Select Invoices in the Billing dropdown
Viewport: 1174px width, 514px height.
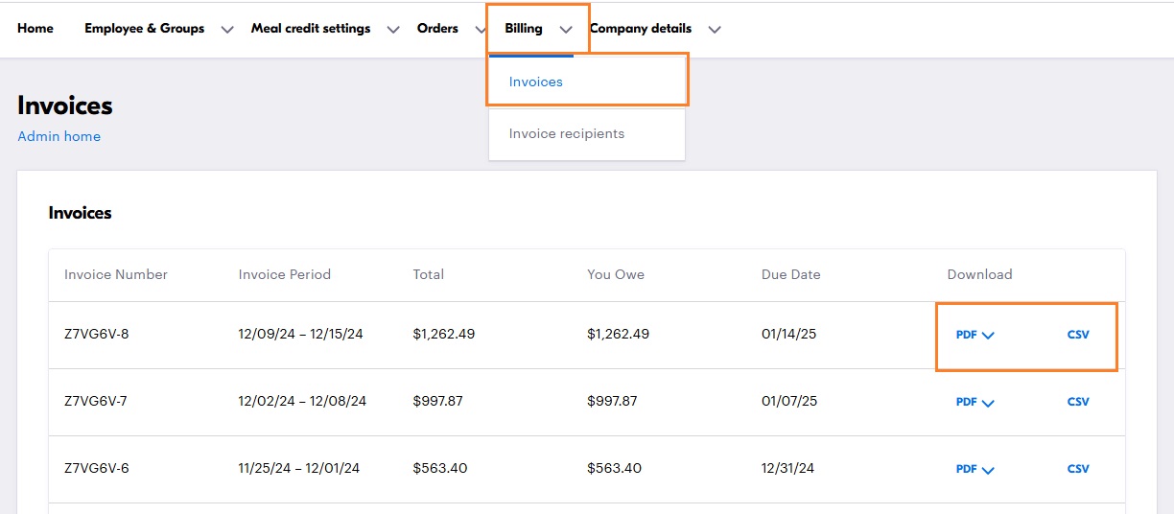pyautogui.click(x=536, y=82)
